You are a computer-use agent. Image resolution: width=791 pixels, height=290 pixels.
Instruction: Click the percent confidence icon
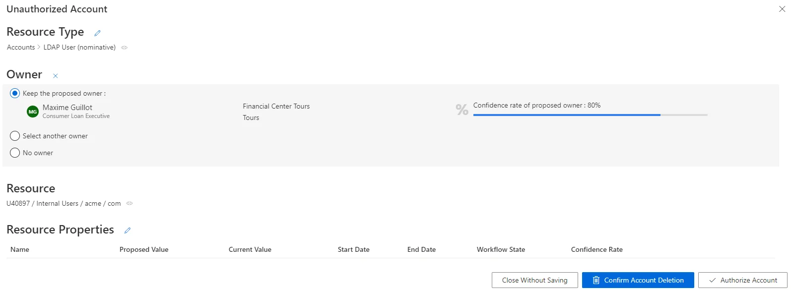click(462, 110)
